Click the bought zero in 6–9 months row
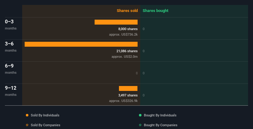 click(144, 73)
